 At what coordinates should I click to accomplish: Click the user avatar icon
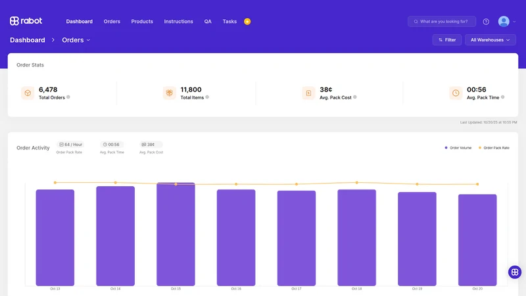(x=504, y=22)
